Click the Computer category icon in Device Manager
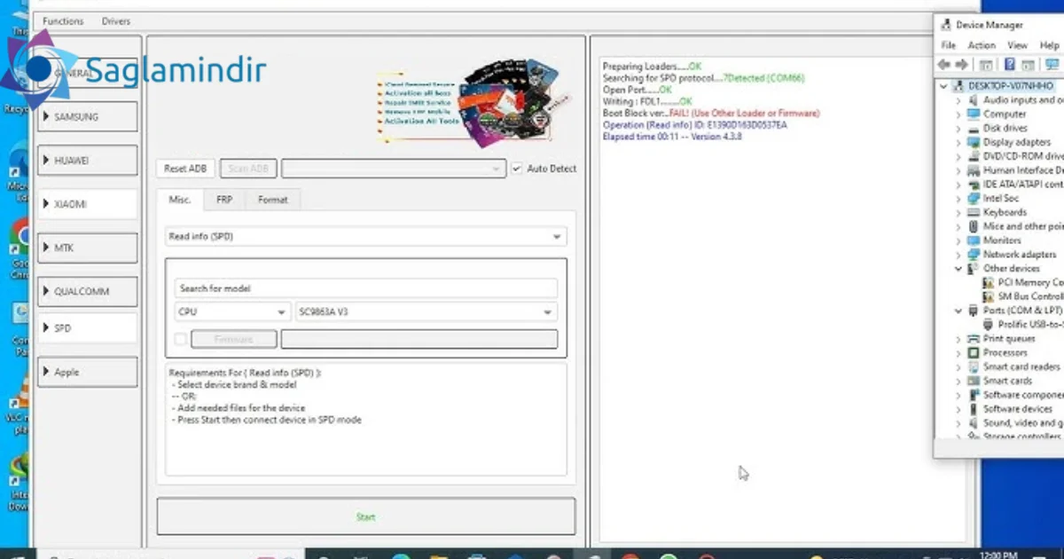This screenshot has height=559, width=1064. 974,114
